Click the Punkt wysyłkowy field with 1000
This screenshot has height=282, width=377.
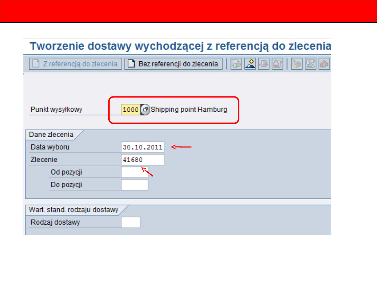[131, 110]
